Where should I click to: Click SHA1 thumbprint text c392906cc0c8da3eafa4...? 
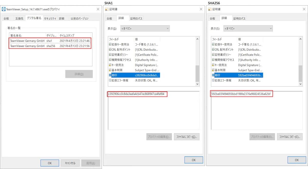click(x=136, y=94)
